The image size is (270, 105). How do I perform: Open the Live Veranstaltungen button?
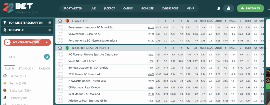tap(27, 42)
